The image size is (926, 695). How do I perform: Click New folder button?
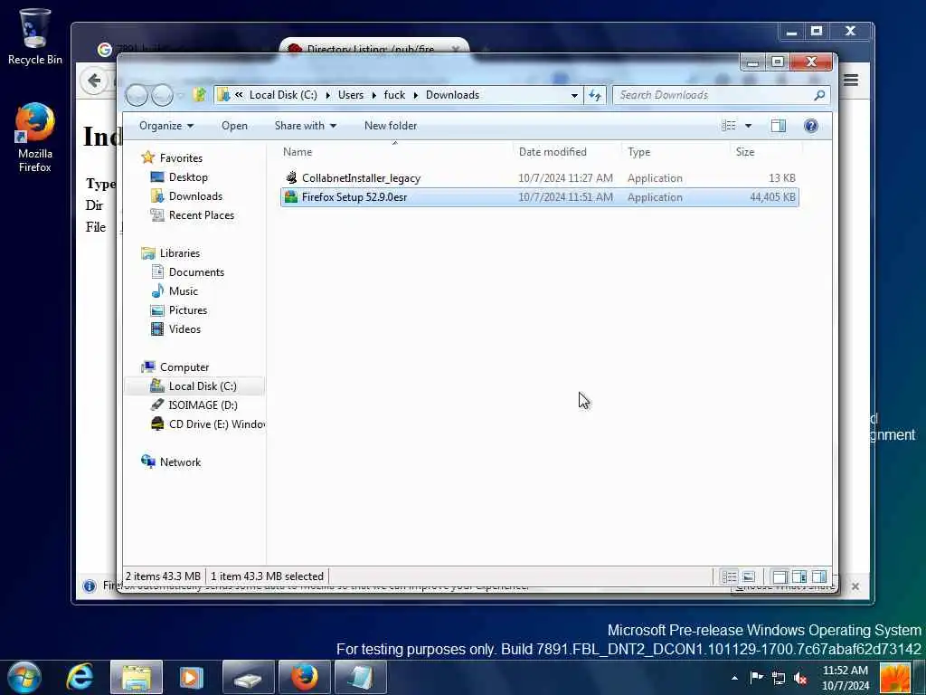tap(391, 126)
